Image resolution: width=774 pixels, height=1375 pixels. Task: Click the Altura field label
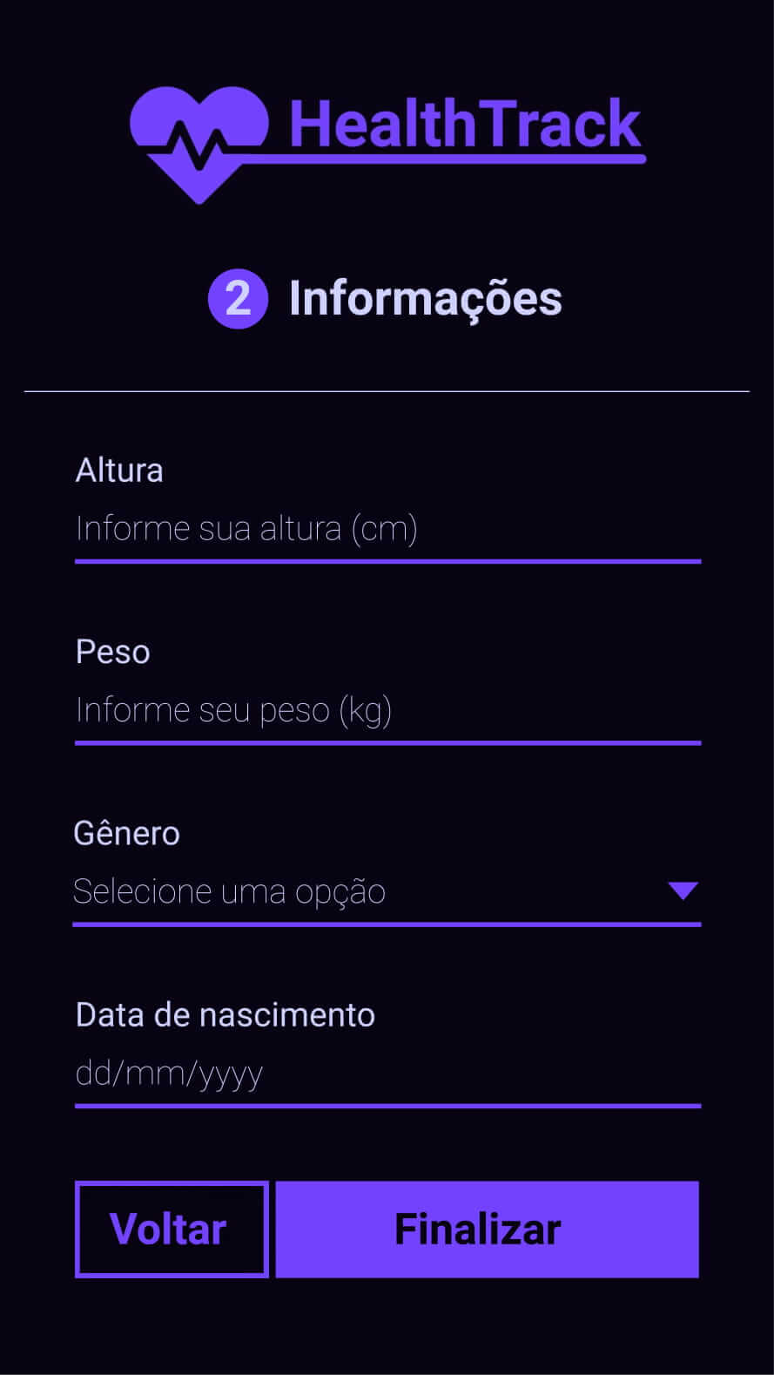point(119,471)
